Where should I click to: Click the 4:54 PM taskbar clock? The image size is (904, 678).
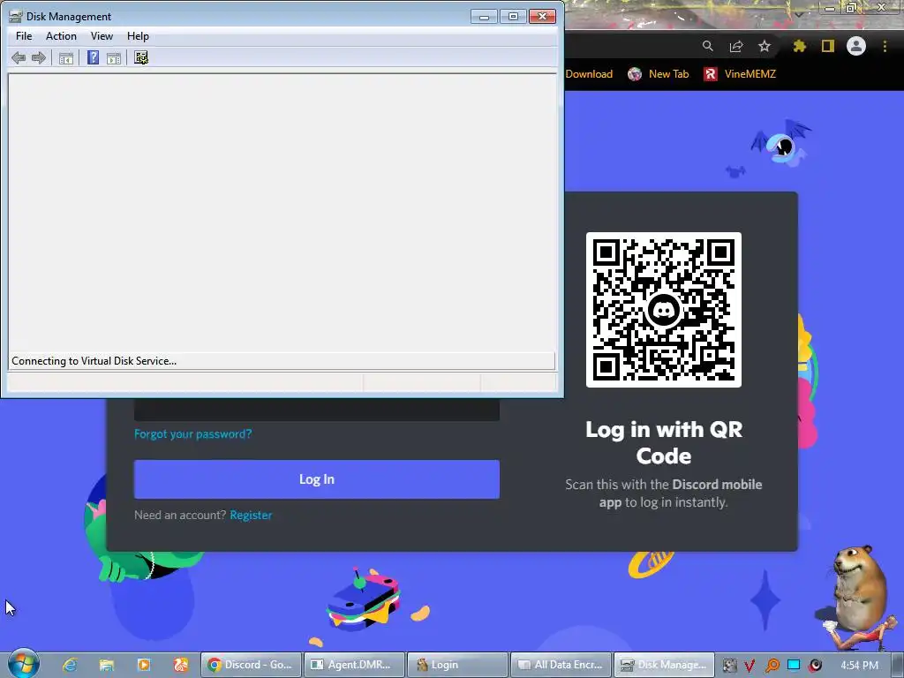(x=859, y=666)
